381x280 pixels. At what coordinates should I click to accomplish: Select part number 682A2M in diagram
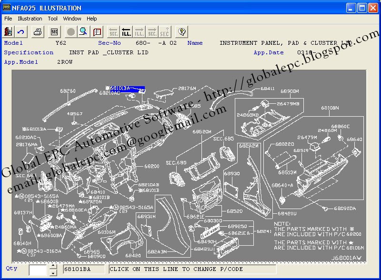point(249,146)
